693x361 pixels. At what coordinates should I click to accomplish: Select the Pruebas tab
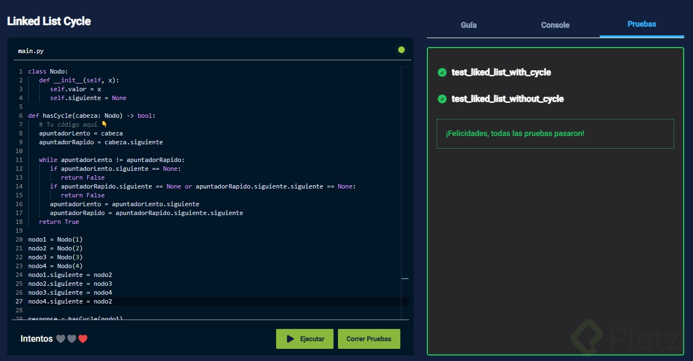(x=642, y=24)
